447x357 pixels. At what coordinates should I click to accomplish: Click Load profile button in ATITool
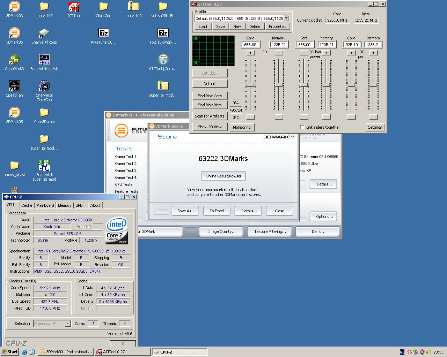[203, 26]
